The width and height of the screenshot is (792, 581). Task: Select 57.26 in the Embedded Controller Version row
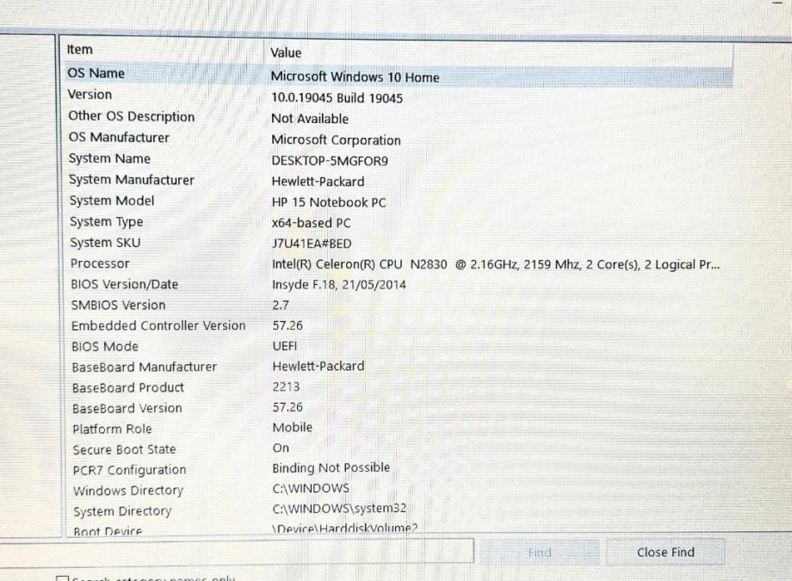[x=288, y=326]
